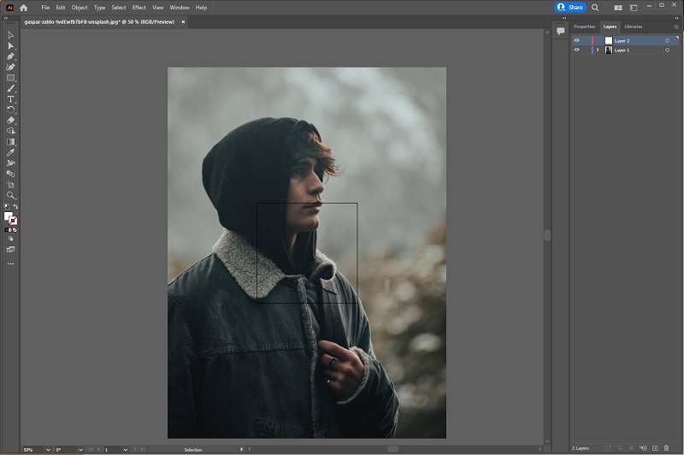
Task: Select the Gradient tool
Action: pyautogui.click(x=11, y=142)
